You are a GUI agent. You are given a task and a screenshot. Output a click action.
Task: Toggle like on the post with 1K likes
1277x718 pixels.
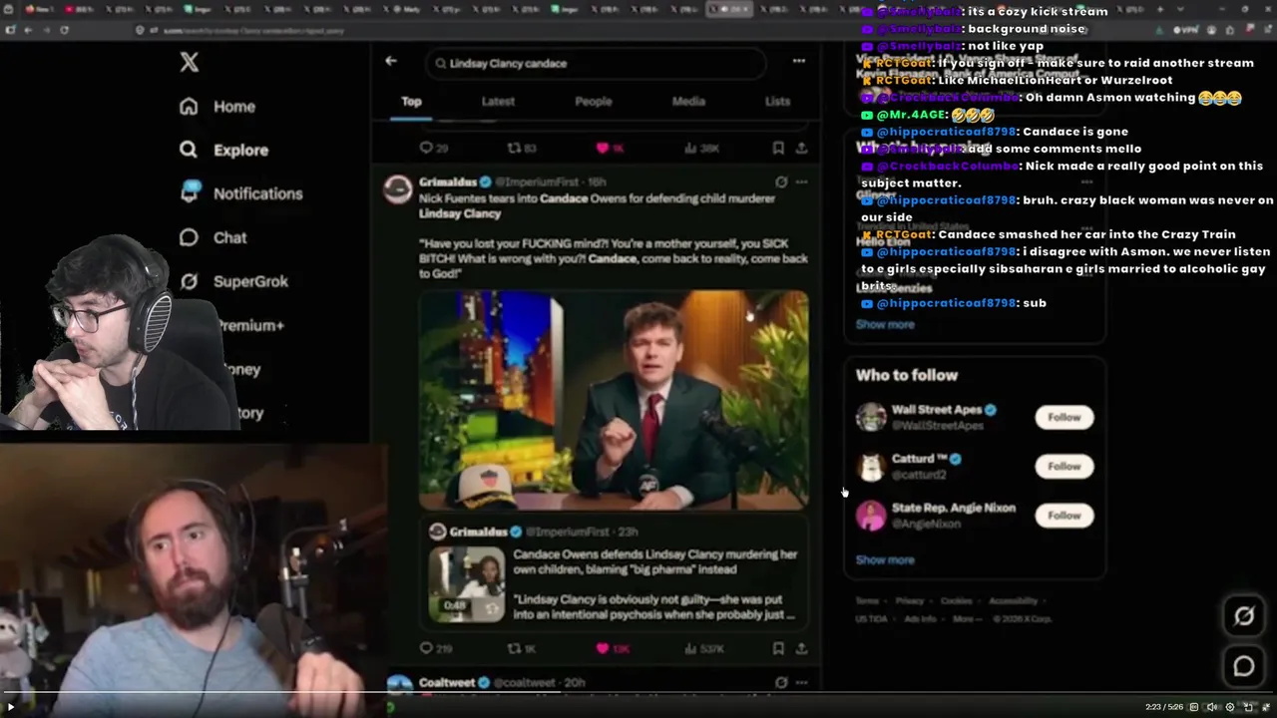pyautogui.click(x=609, y=148)
